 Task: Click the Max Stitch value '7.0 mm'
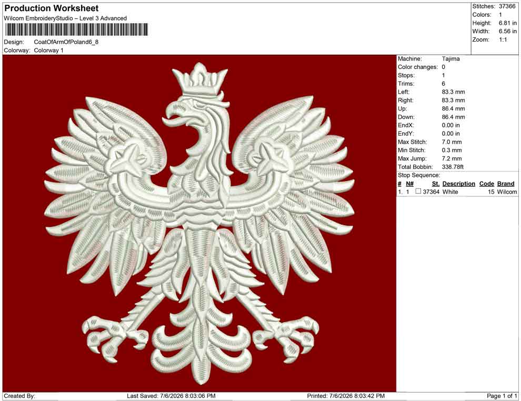(452, 142)
